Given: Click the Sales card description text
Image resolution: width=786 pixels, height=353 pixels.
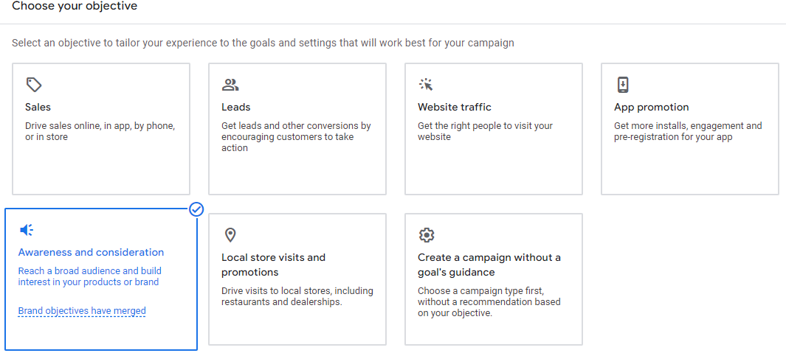Looking at the screenshot, I should point(100,131).
